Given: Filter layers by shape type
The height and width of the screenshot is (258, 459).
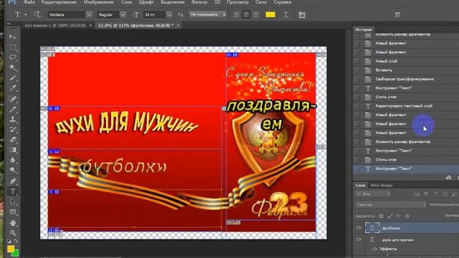Looking at the screenshot, I should tap(445, 194).
